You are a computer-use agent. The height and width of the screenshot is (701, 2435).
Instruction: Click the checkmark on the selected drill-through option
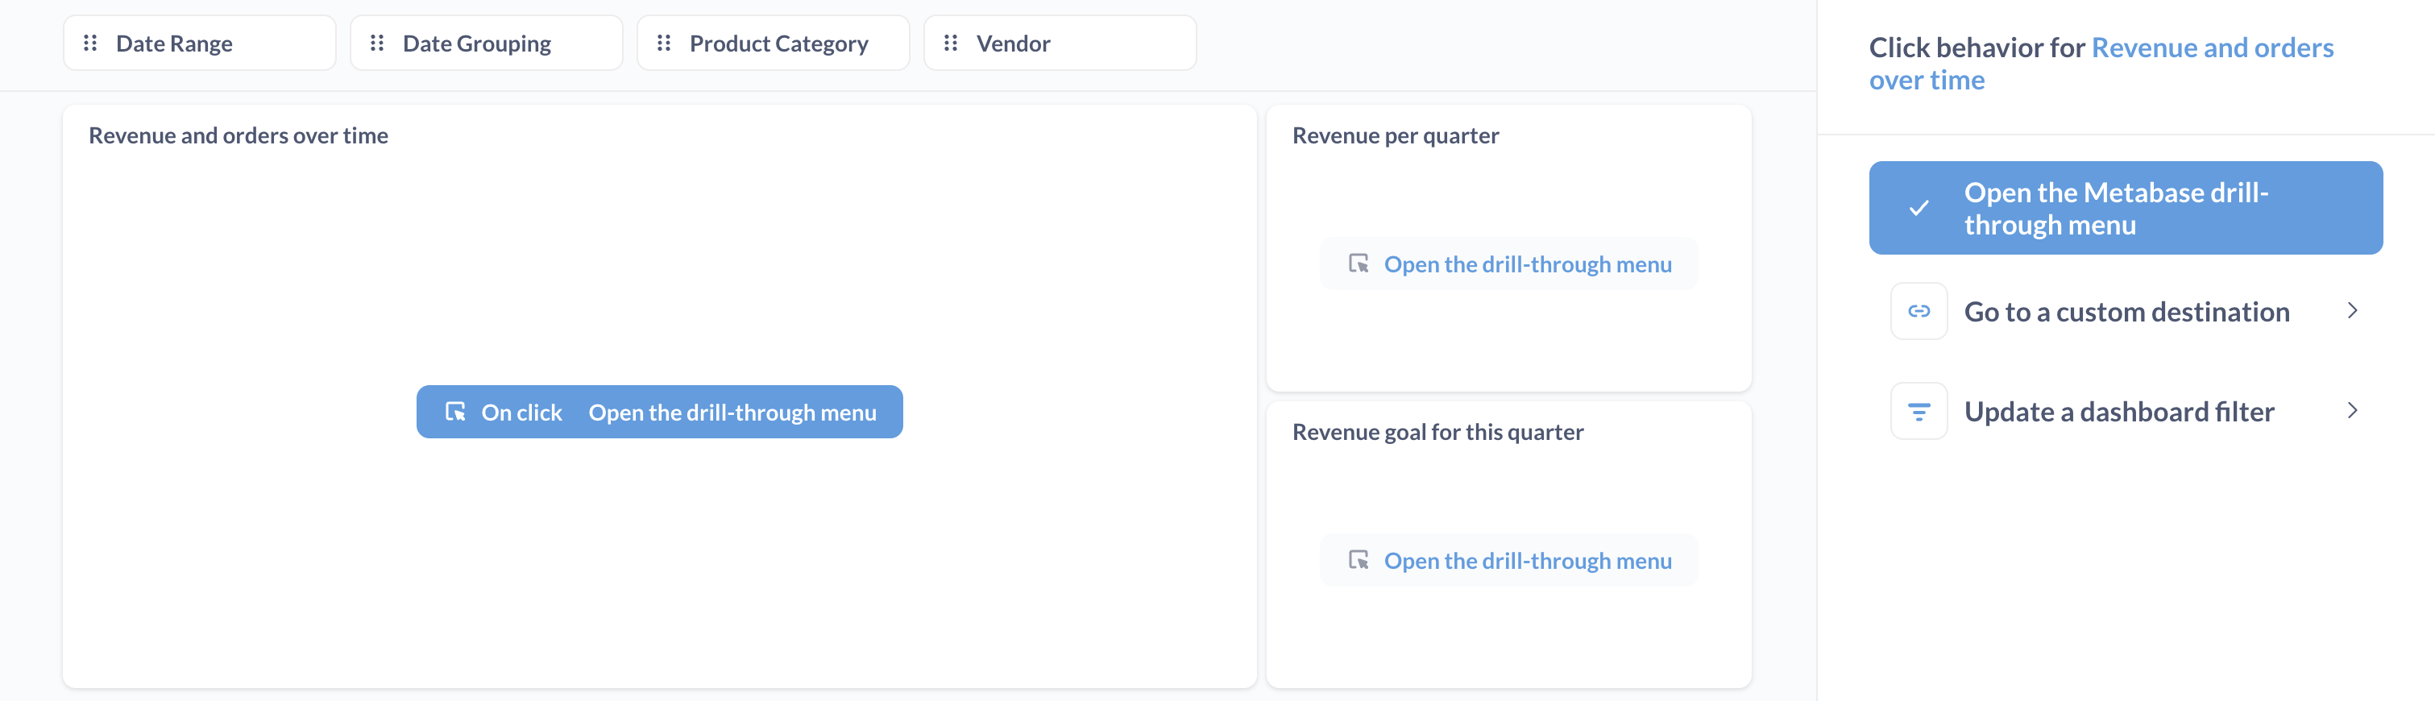pos(1917,208)
